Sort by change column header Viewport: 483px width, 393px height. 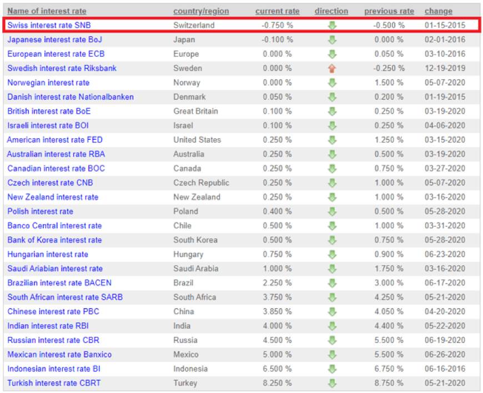click(x=439, y=11)
